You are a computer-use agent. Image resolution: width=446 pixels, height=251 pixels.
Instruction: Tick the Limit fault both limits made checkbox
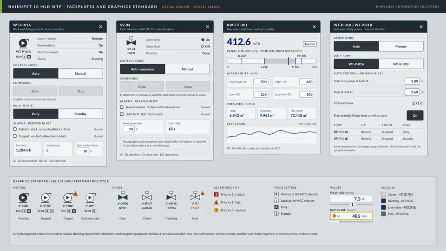click(122, 114)
